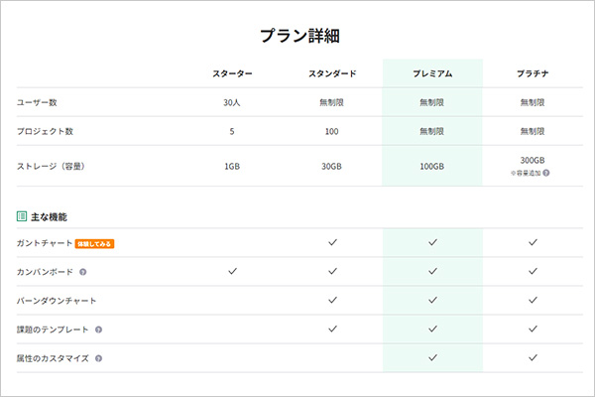Click the 30人 value for スターター

click(232, 102)
